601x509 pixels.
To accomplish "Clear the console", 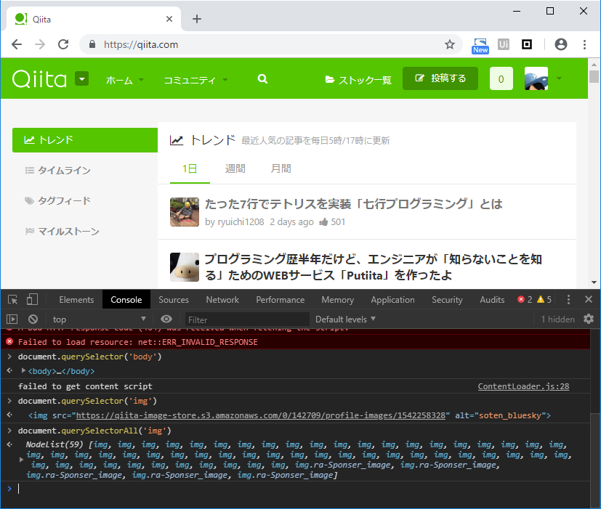I will (33, 319).
